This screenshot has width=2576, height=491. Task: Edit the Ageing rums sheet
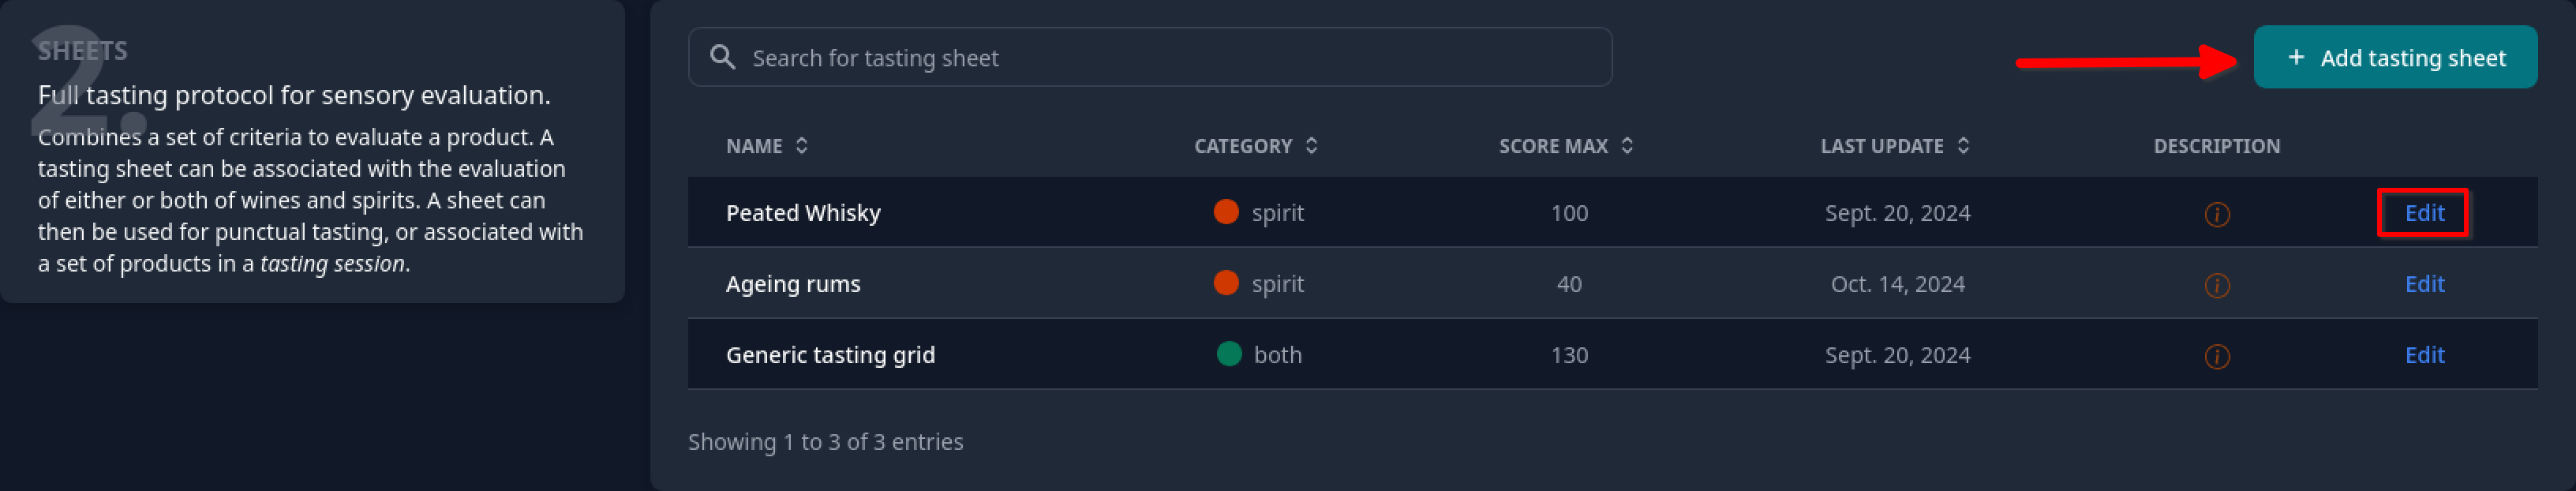[2424, 284]
